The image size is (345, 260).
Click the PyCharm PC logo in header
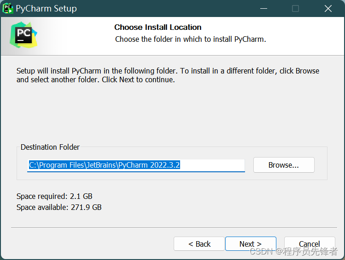point(23,35)
